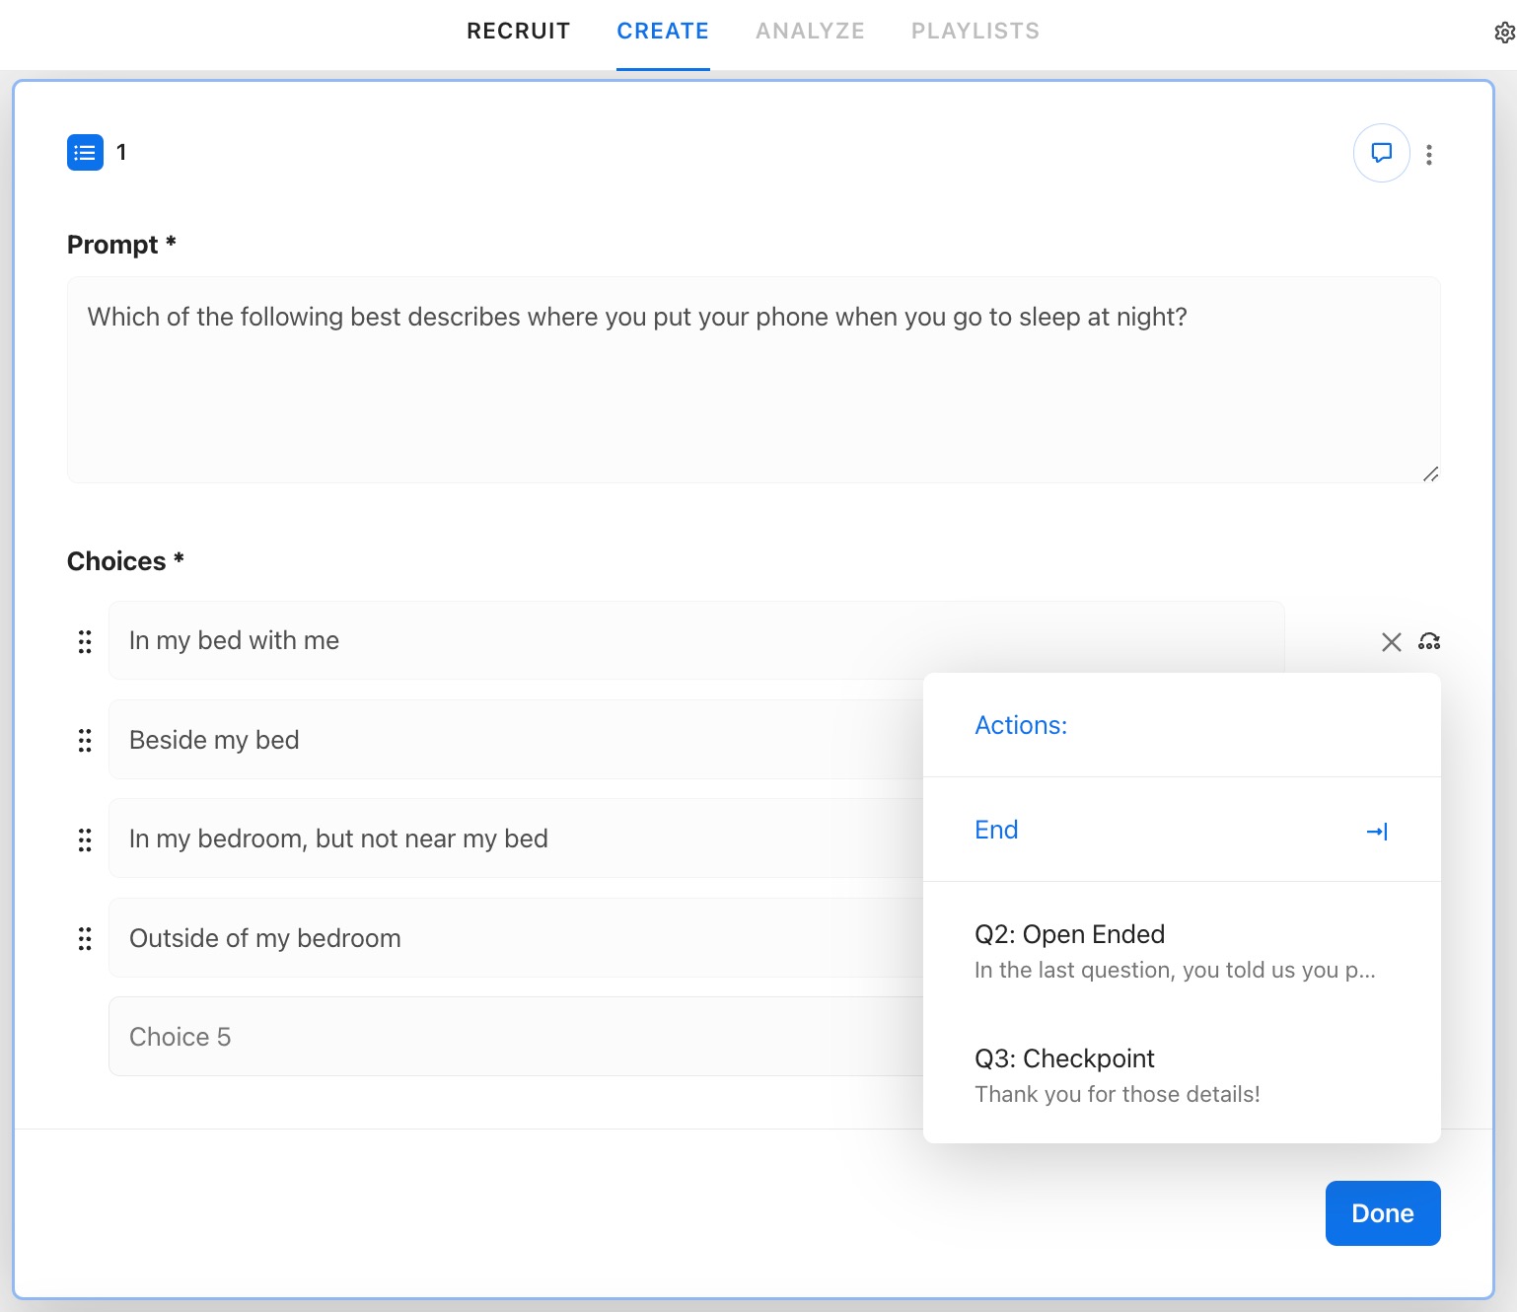Image resolution: width=1517 pixels, height=1312 pixels.
Task: Click 'Thank you for those details!' text
Action: (x=1117, y=1094)
